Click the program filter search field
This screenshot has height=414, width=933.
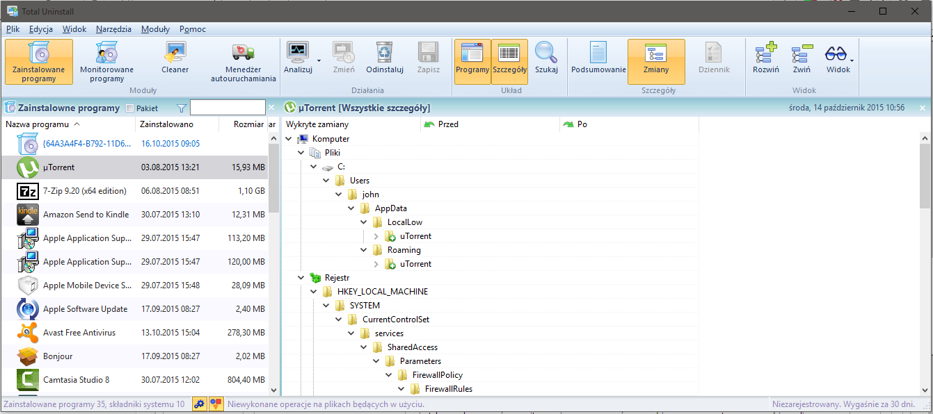pyautogui.click(x=228, y=108)
